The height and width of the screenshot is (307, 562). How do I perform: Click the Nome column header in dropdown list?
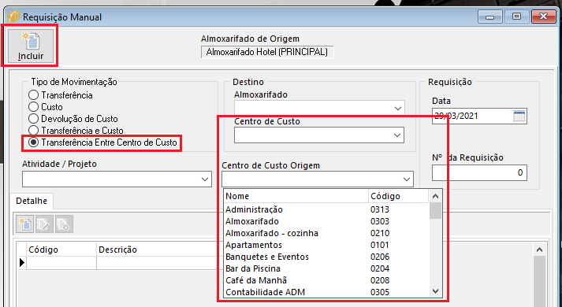[x=296, y=196]
